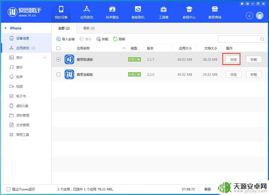Open the 应用游戏 store tab in the top bar
This screenshot has width=269, height=195.
87,12
